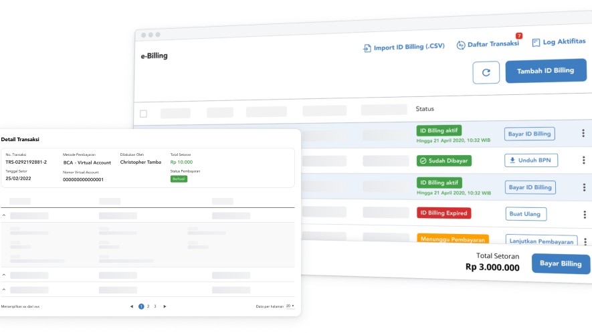Click the Import ID Billing (.CSV) icon

click(367, 48)
